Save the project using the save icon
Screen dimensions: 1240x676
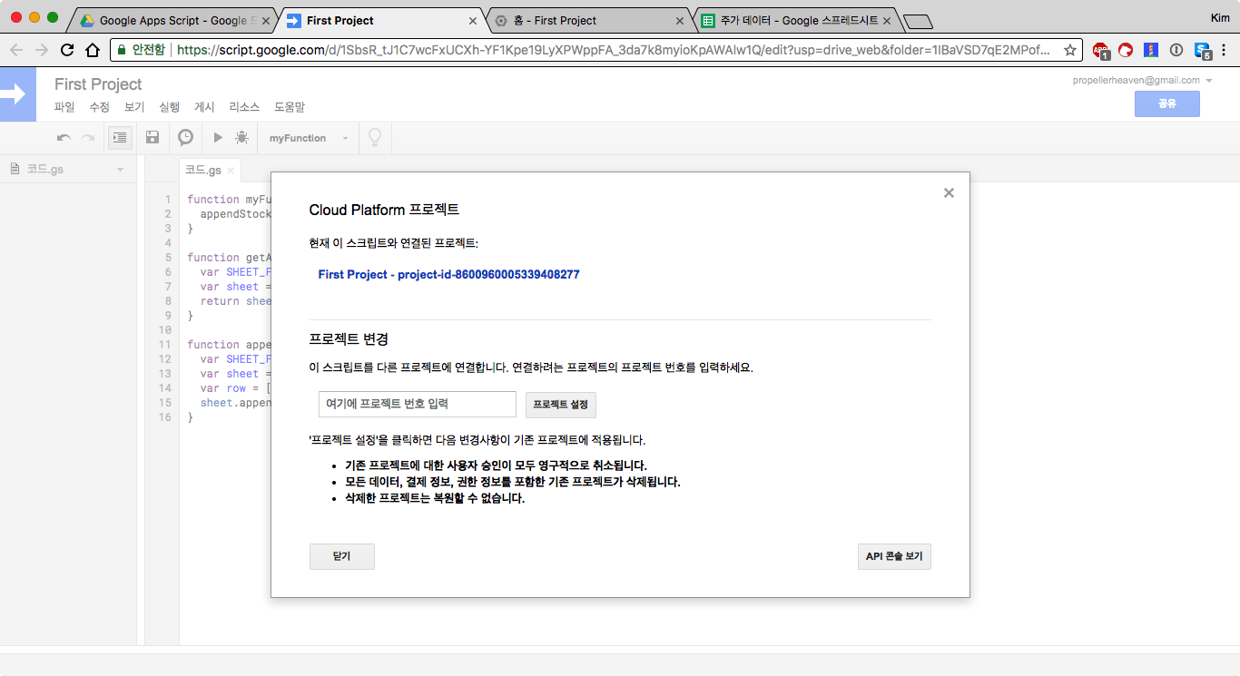point(153,137)
